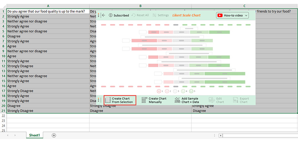Select column A header
The height and width of the screenshot is (143, 298).
pyautogui.click(x=48, y=6)
